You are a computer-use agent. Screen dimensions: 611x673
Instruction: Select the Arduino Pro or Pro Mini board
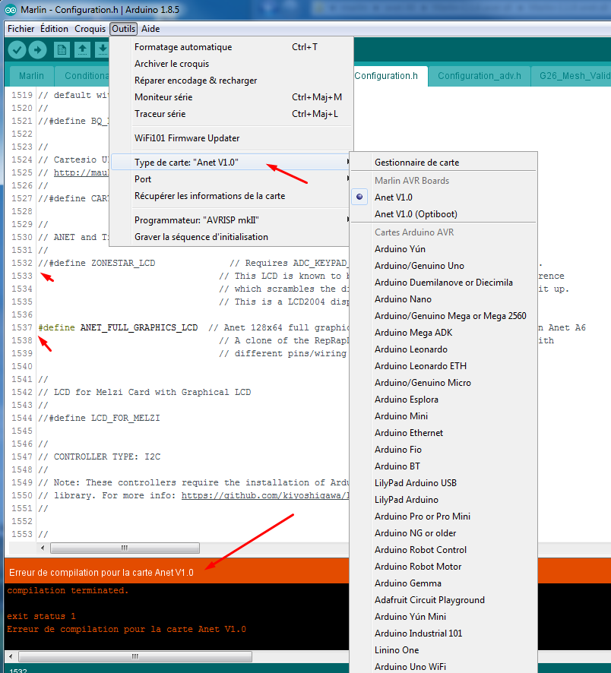444,517
